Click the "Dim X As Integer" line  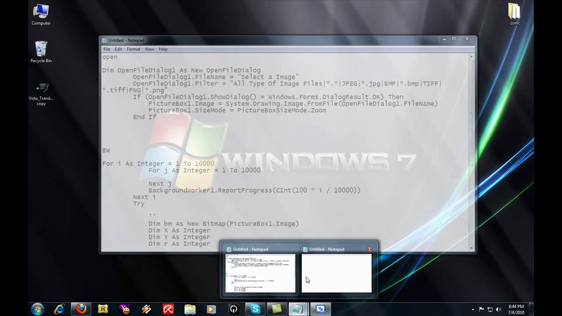point(179,230)
